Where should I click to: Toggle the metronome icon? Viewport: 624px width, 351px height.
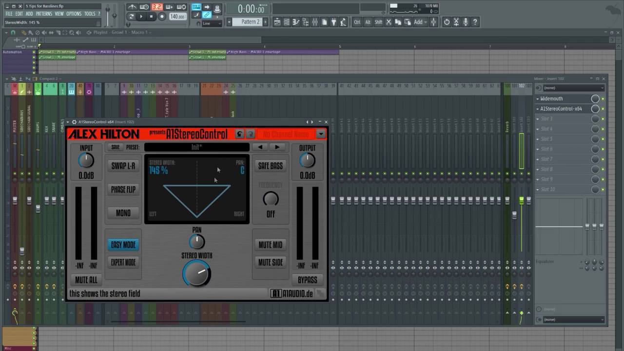pos(133,7)
